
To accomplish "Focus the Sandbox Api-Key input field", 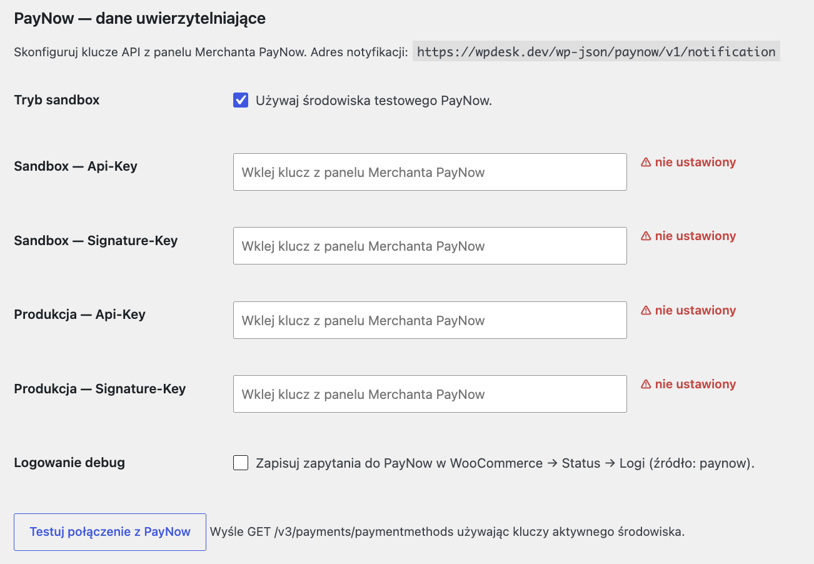I will [430, 172].
